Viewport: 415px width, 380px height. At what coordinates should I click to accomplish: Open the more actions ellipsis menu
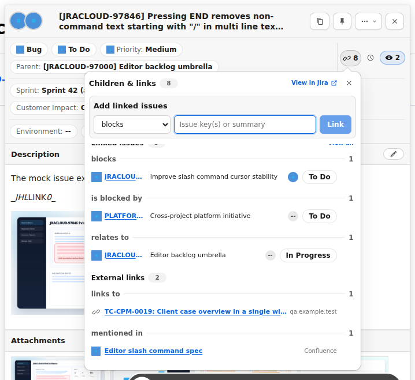pyautogui.click(x=368, y=21)
